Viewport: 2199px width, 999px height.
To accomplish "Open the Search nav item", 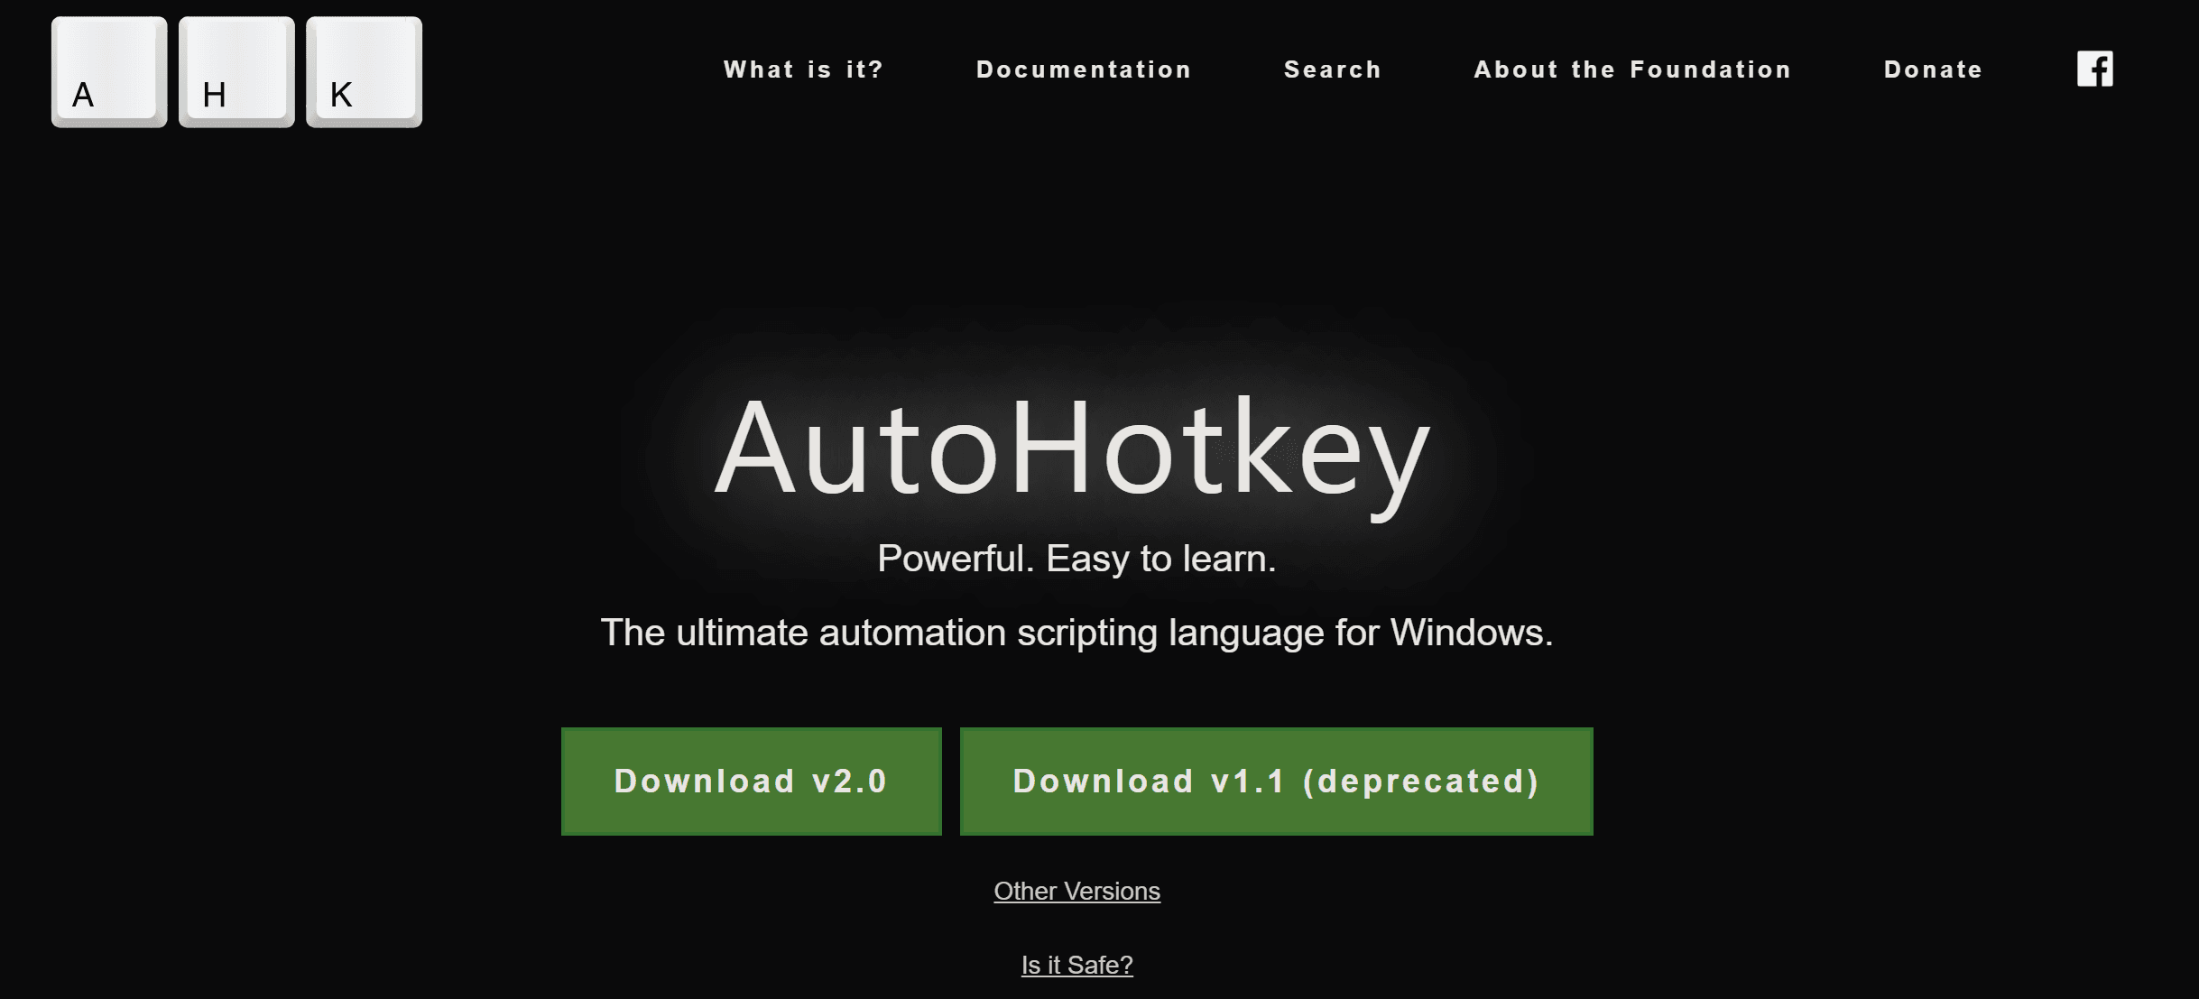I will tap(1333, 69).
